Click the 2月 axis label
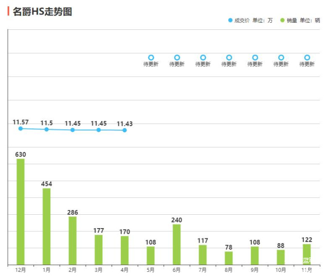 point(73,270)
